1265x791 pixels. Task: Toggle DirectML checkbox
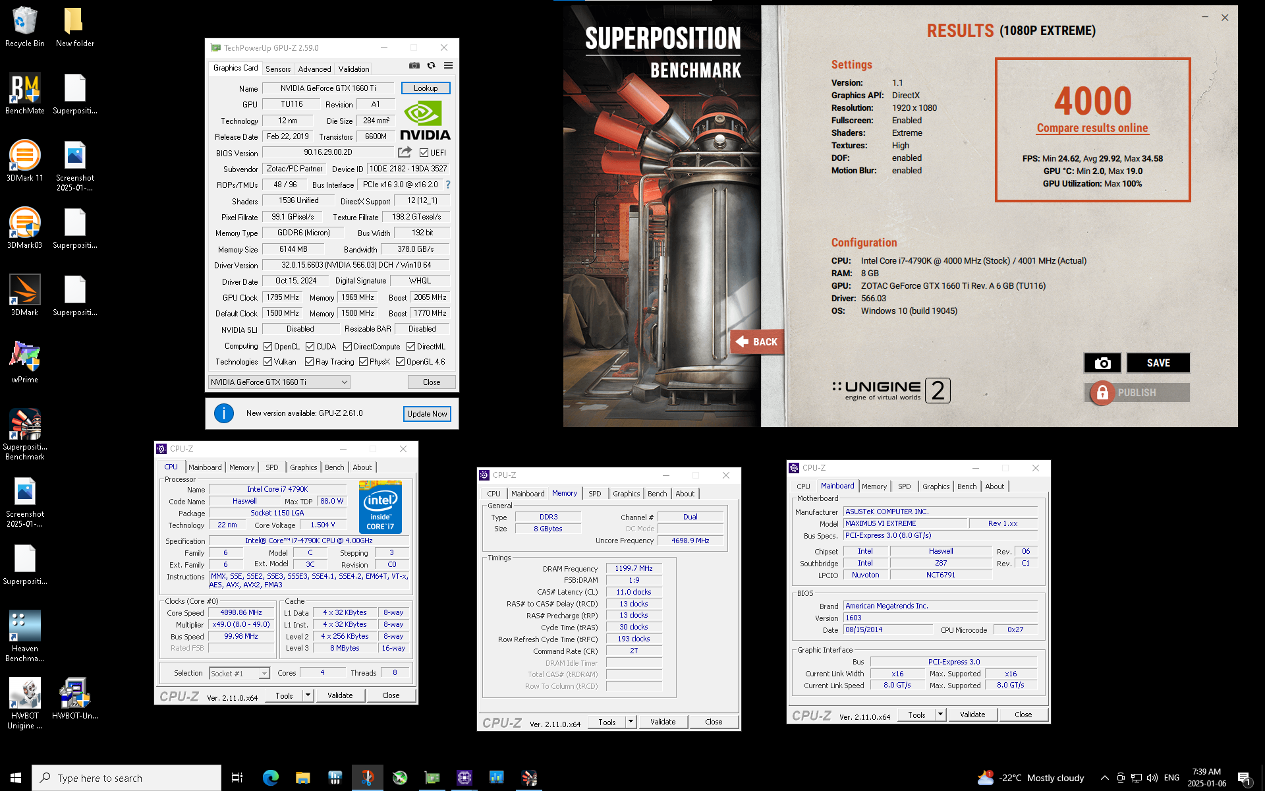[x=410, y=347]
